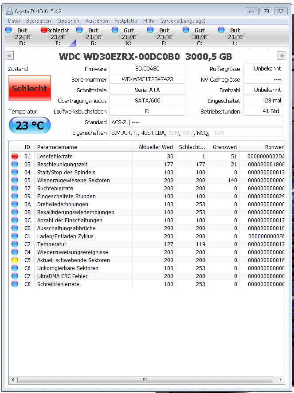This screenshot has height=393, width=294.
Task: Select the Aktuell schwebende Sektoren row text
Action: tap(74, 260)
